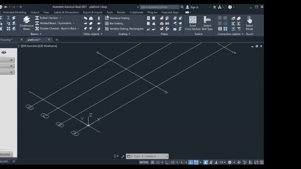The image size is (301, 169).
Task: Open the Output ribbon tab
Action: point(35,12)
